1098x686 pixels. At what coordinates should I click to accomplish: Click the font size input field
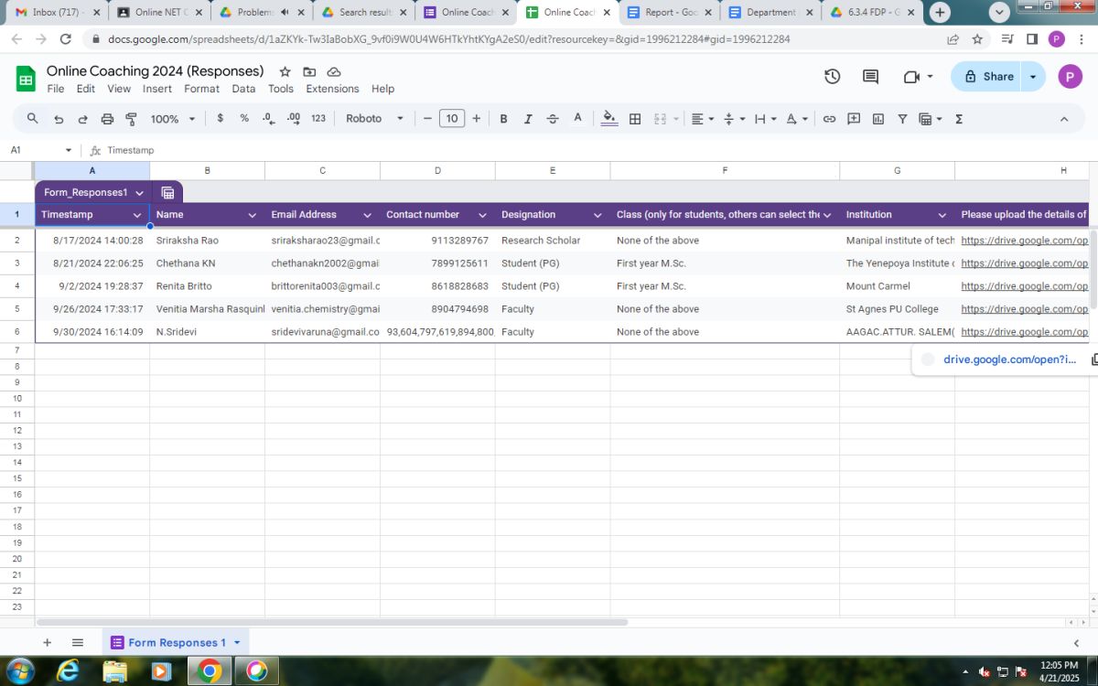[x=452, y=119]
